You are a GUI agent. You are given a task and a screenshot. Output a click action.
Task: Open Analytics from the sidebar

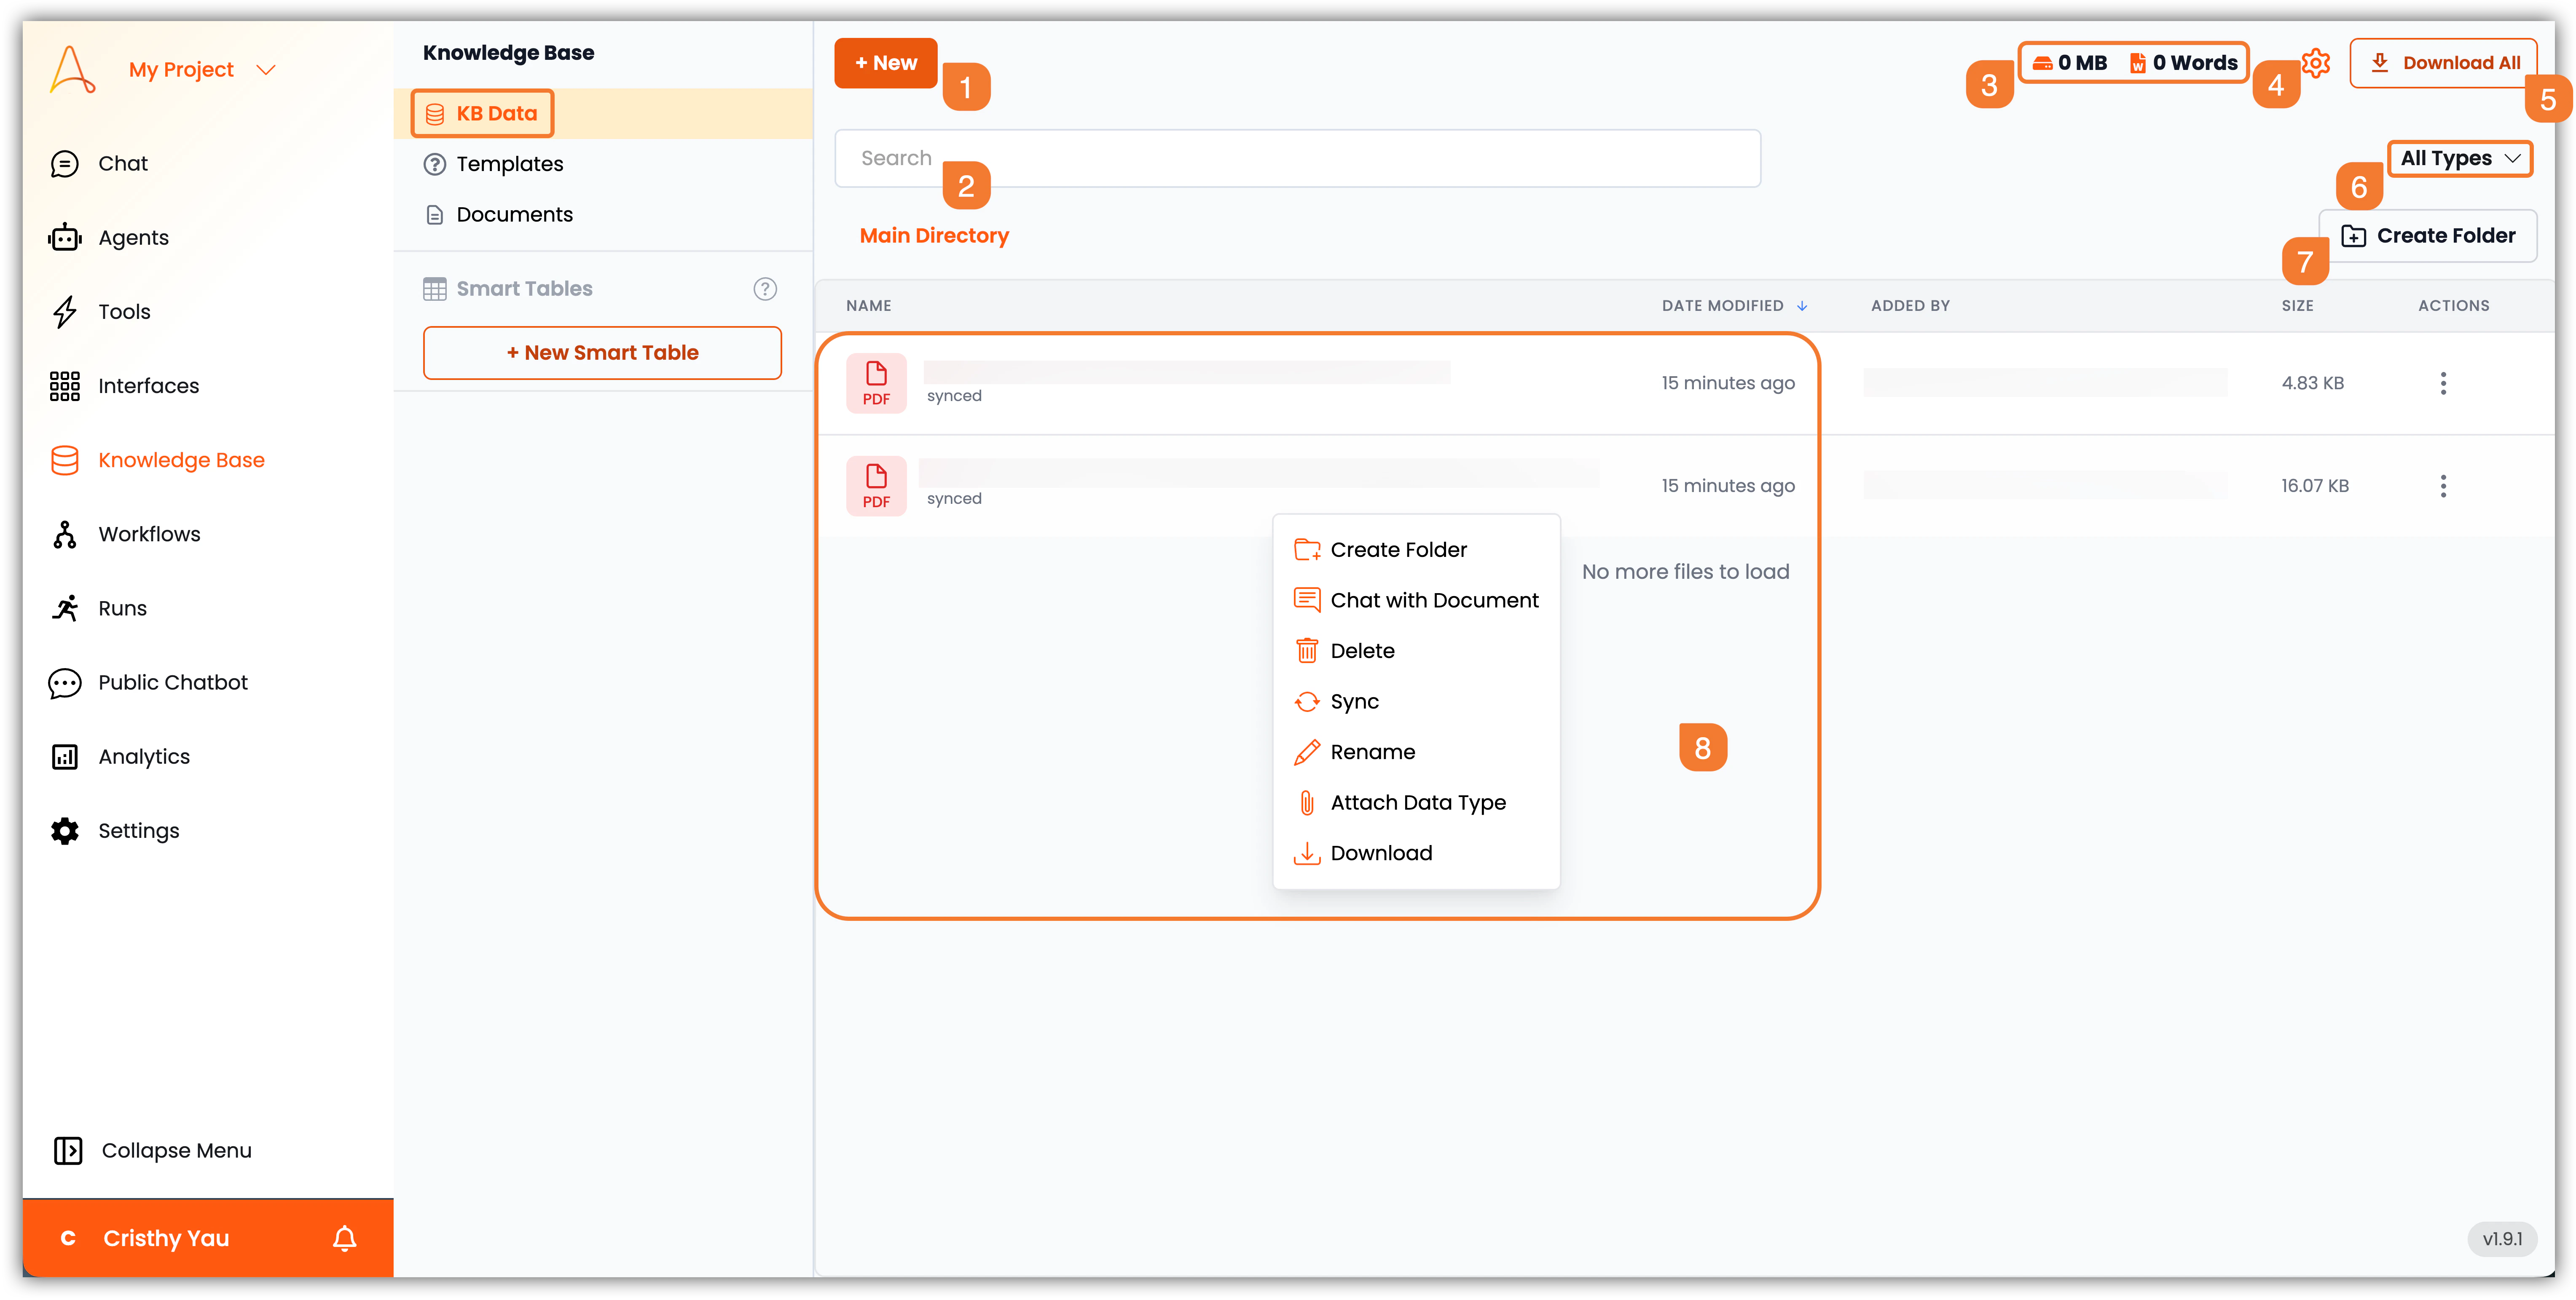coord(144,757)
